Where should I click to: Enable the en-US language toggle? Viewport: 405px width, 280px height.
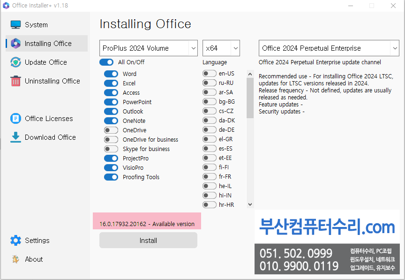210,74
